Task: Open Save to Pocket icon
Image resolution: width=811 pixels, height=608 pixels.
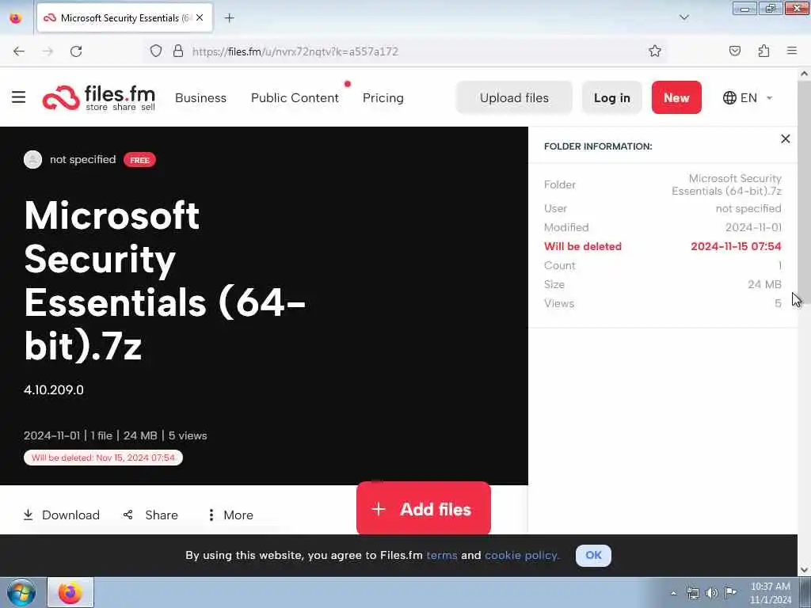Action: [734, 51]
